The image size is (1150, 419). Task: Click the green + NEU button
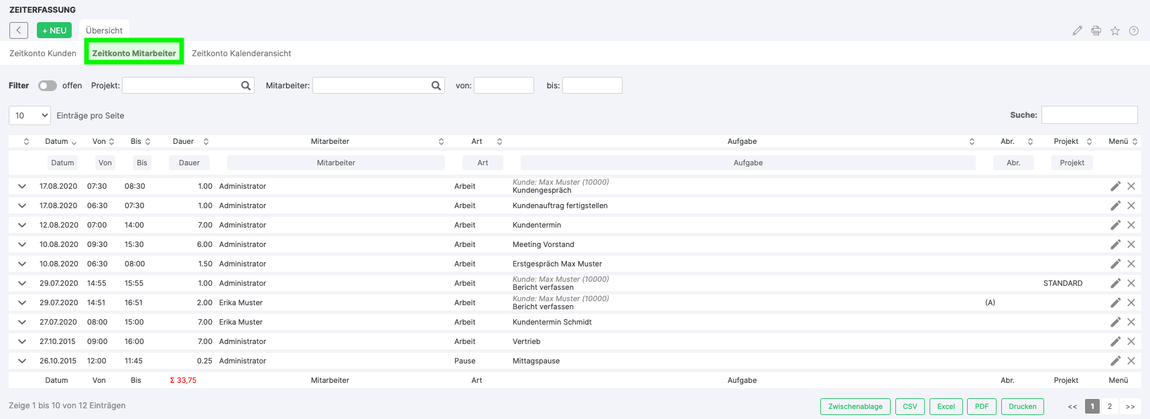point(54,31)
